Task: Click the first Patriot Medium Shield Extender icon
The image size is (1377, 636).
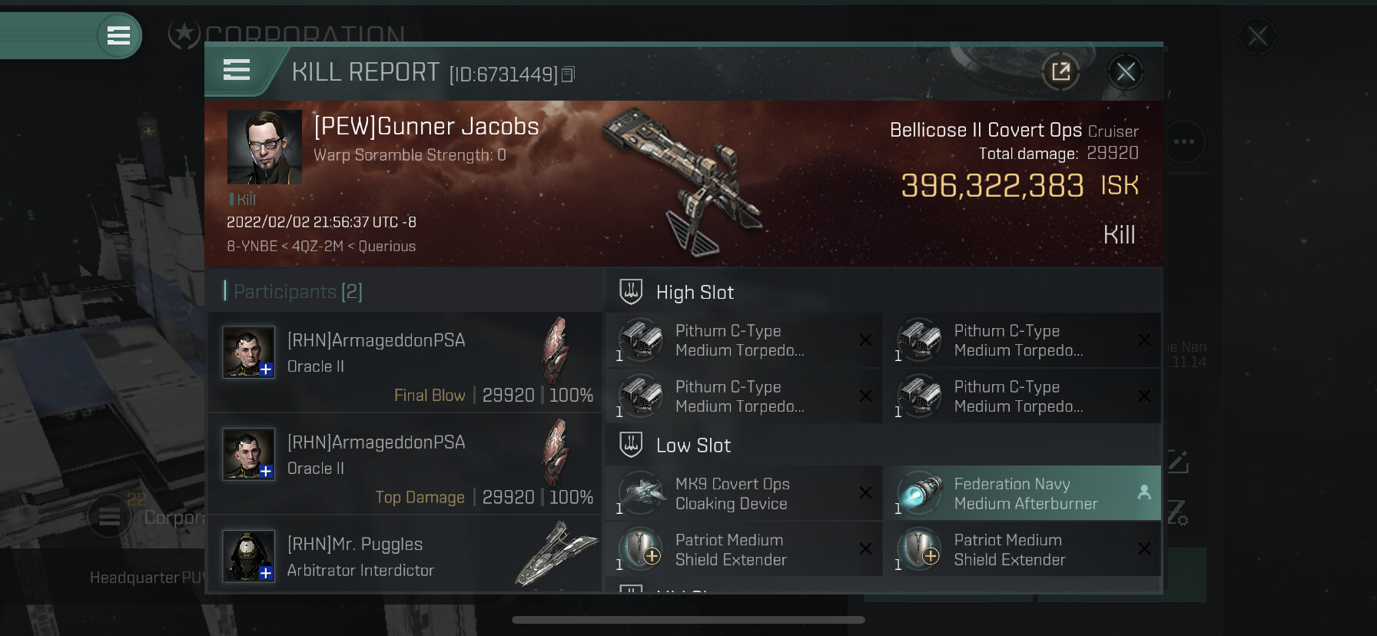Action: [641, 549]
